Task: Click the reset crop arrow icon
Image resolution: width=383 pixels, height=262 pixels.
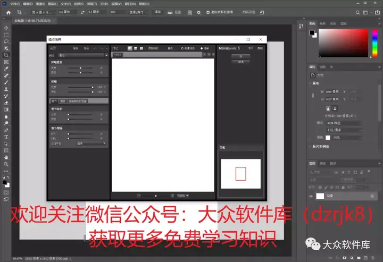Action: click(262, 12)
